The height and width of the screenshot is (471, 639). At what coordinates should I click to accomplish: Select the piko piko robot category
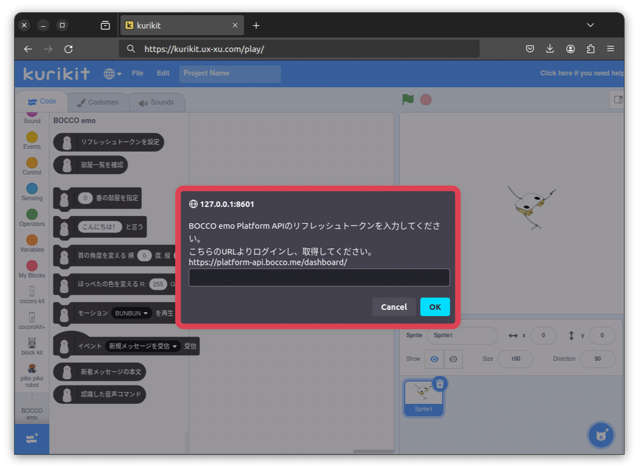click(32, 375)
